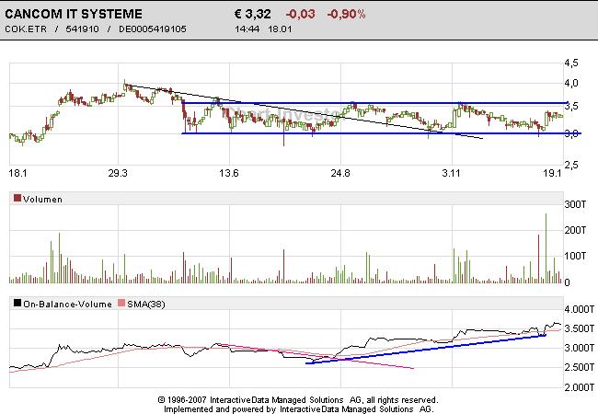This screenshot has height=414, width=598.
Task: Select the ticker symbol COK.ETR
Action: pos(26,29)
